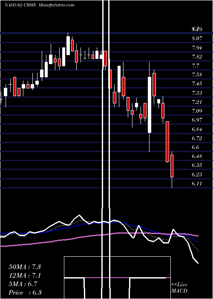This screenshot has height=299, width=213.
Task: Click the 6.72 price axis label
Action: [x=197, y=138]
